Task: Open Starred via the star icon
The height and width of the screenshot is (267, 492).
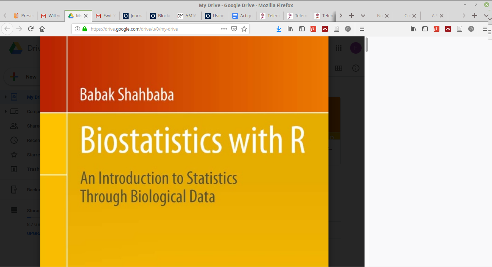Action: click(14, 155)
